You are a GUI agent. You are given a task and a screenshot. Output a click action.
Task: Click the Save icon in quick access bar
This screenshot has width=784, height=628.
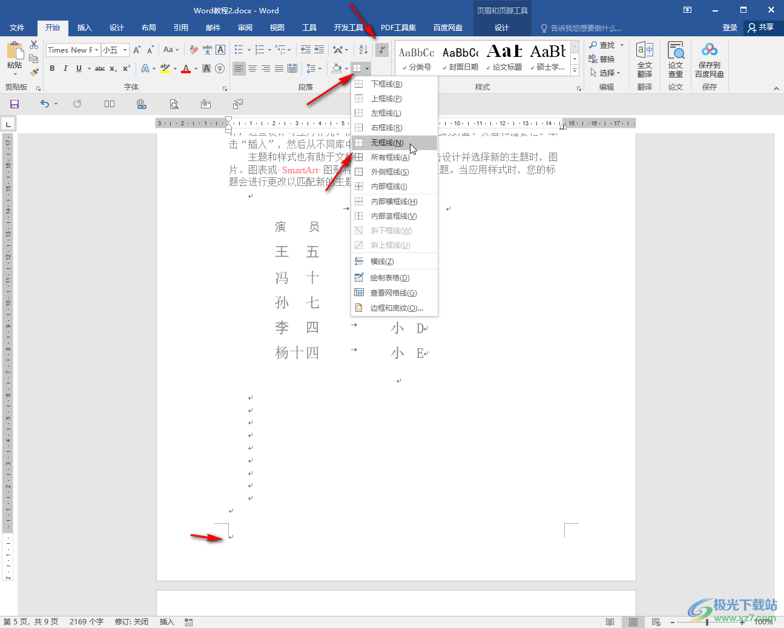click(x=15, y=104)
